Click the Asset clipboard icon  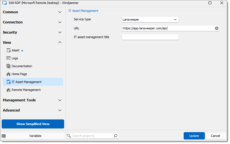pyautogui.click(x=8, y=50)
